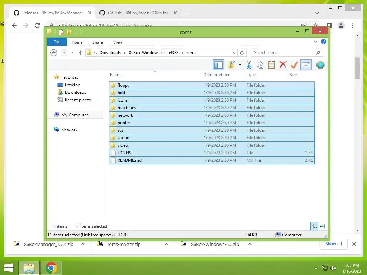This screenshot has height=275, width=367.
Task: Cut the selection with the scissors icon
Action: click(249, 65)
